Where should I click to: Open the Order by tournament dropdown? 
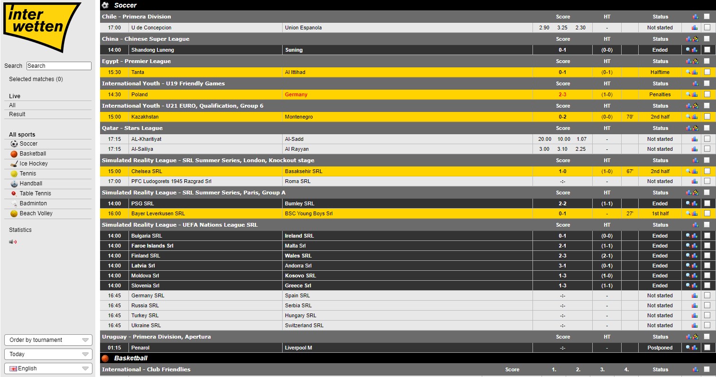(48, 340)
